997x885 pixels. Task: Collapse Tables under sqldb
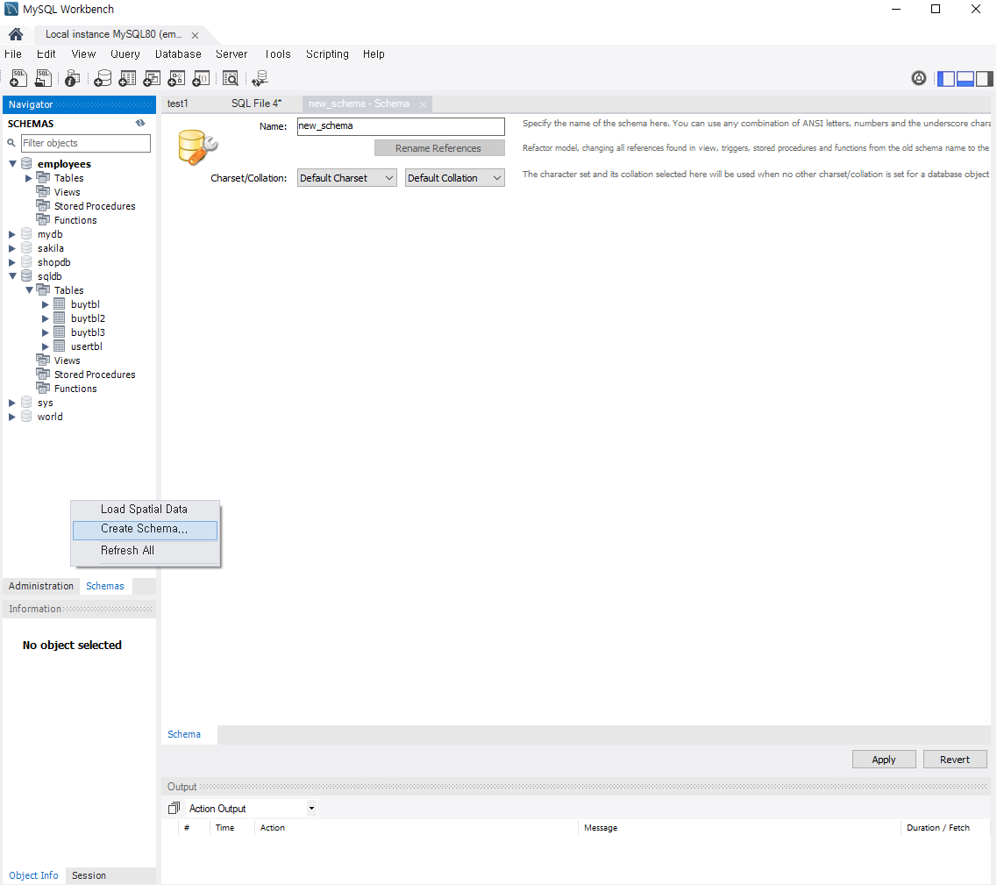coord(29,290)
